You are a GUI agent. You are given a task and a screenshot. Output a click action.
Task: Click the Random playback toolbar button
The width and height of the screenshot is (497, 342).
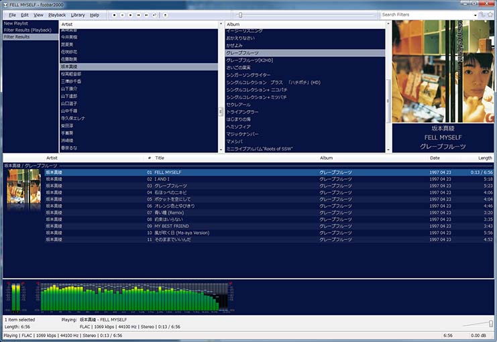154,15
